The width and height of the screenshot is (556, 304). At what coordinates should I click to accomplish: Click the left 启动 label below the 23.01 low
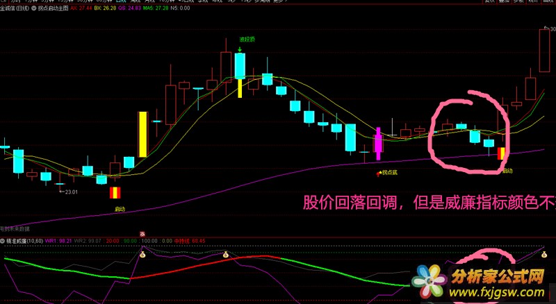click(120, 209)
